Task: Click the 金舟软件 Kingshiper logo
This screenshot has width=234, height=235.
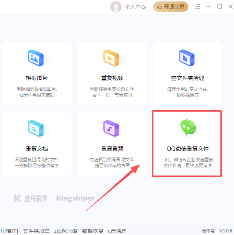Action: [54, 199]
